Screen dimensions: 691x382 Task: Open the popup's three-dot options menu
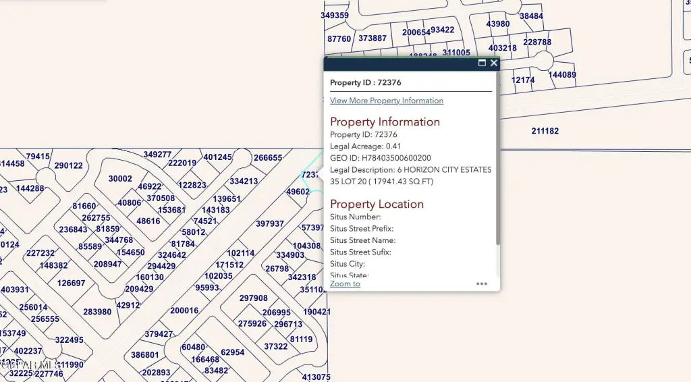[482, 283]
